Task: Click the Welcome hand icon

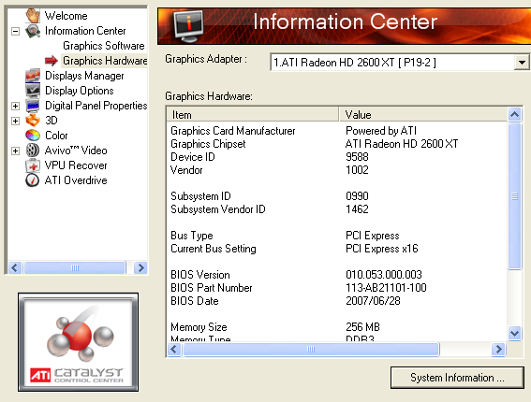Action: click(x=33, y=16)
